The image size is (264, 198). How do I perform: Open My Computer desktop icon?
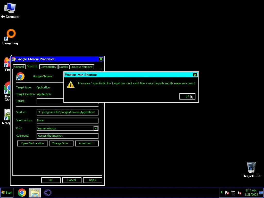click(10, 10)
